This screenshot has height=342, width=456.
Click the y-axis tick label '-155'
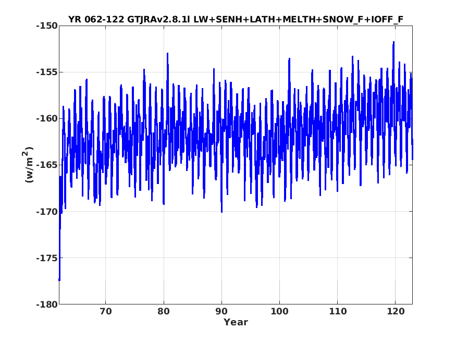pyautogui.click(x=47, y=72)
